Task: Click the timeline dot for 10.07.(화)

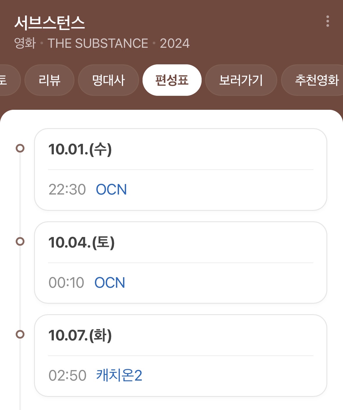Action: click(20, 334)
